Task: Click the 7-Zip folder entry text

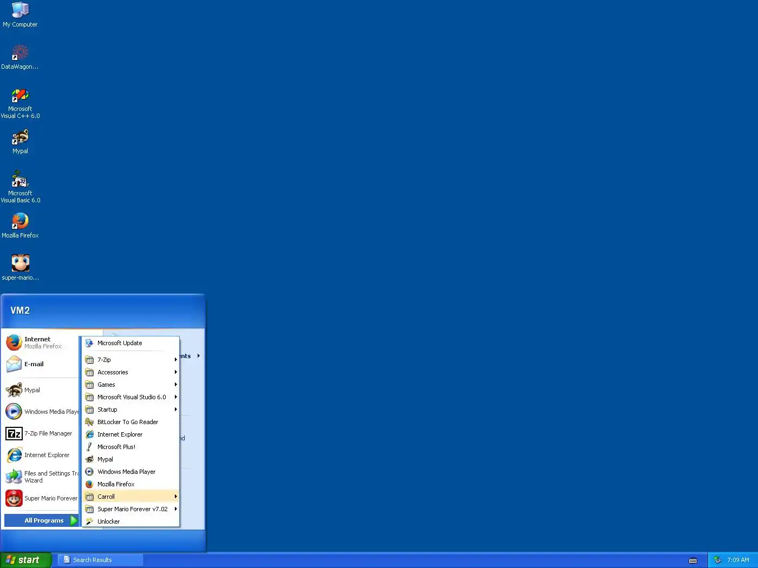Action: [x=104, y=360]
